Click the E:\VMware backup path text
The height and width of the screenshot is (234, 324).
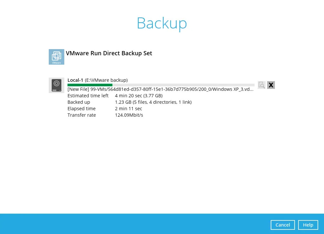(x=106, y=80)
